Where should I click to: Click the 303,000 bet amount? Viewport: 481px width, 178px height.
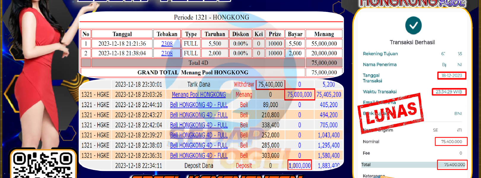point(270,155)
